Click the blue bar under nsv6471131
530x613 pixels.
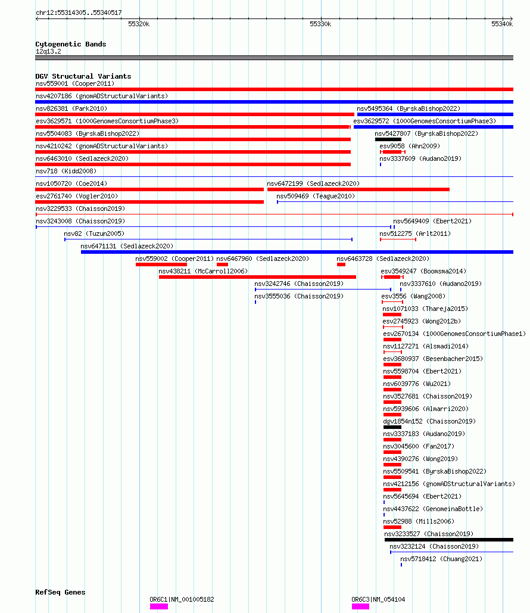(297, 252)
